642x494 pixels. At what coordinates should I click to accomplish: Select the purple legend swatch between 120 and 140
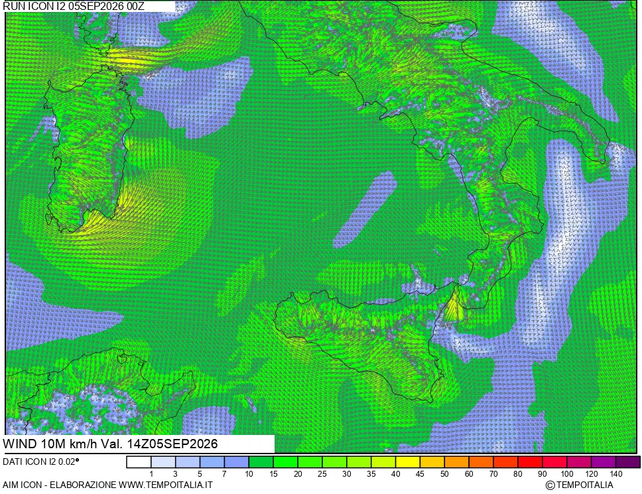[x=604, y=462]
